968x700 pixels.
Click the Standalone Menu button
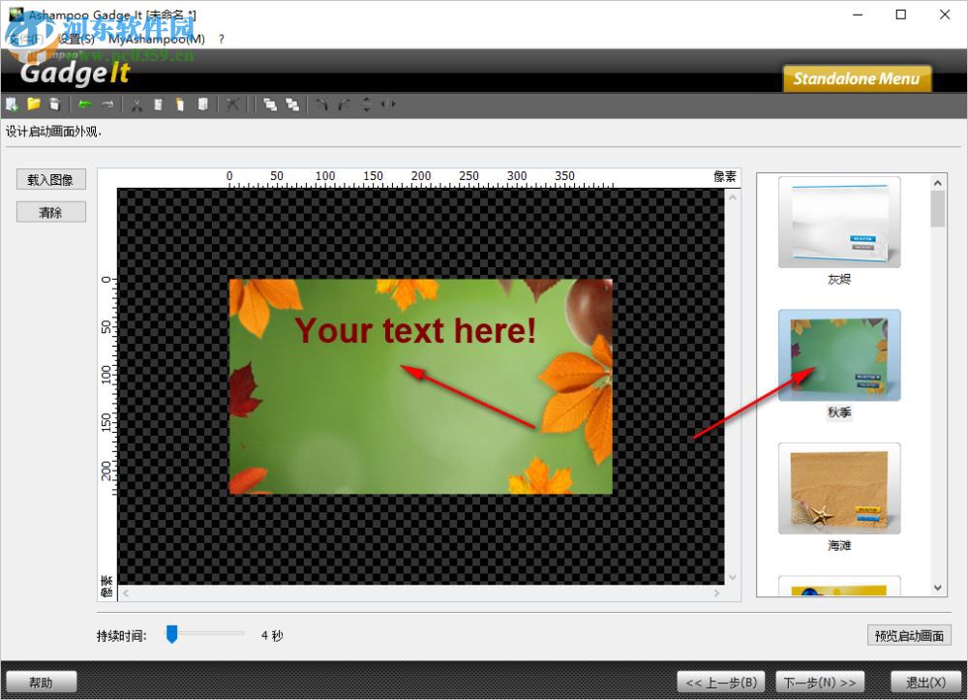pyautogui.click(x=857, y=78)
